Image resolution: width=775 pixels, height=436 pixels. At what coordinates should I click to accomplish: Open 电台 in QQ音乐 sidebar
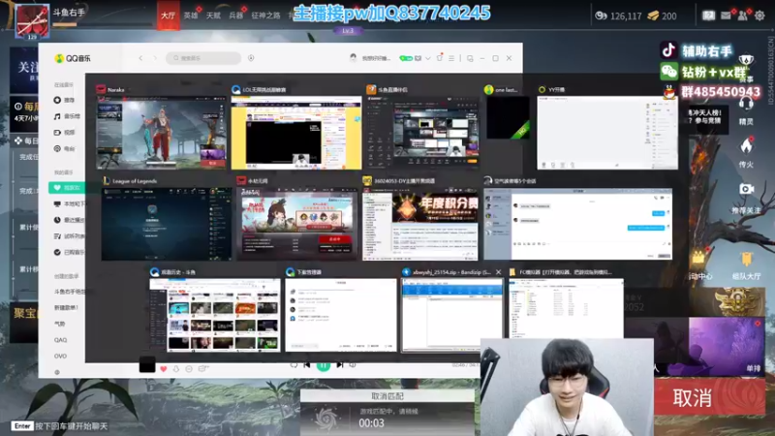[x=64, y=149]
